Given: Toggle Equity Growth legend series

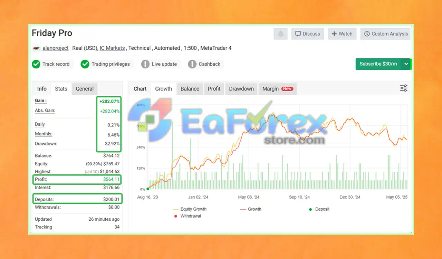Looking at the screenshot, I should click(x=189, y=209).
